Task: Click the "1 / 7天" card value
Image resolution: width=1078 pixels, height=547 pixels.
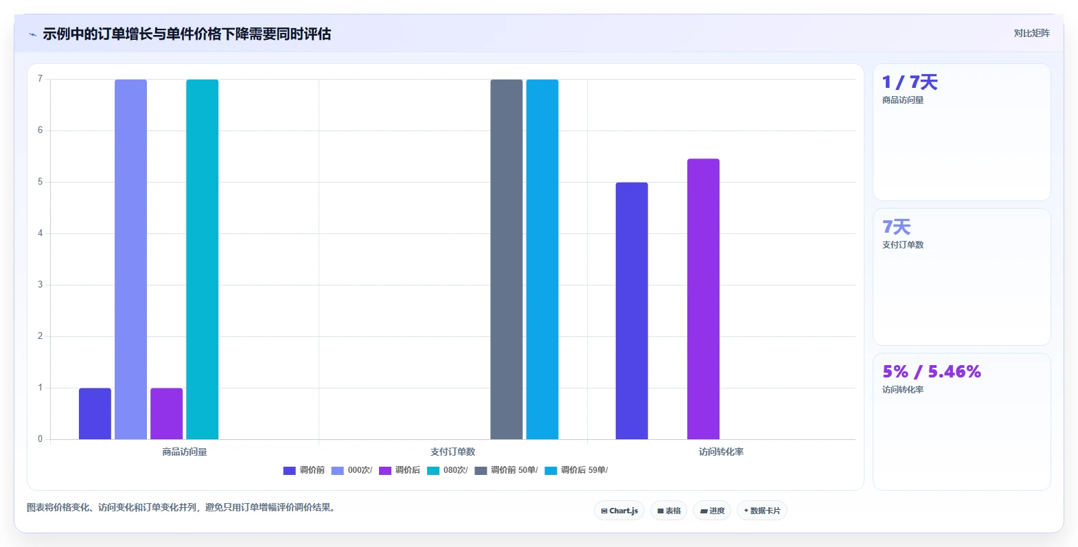Action: pyautogui.click(x=910, y=82)
